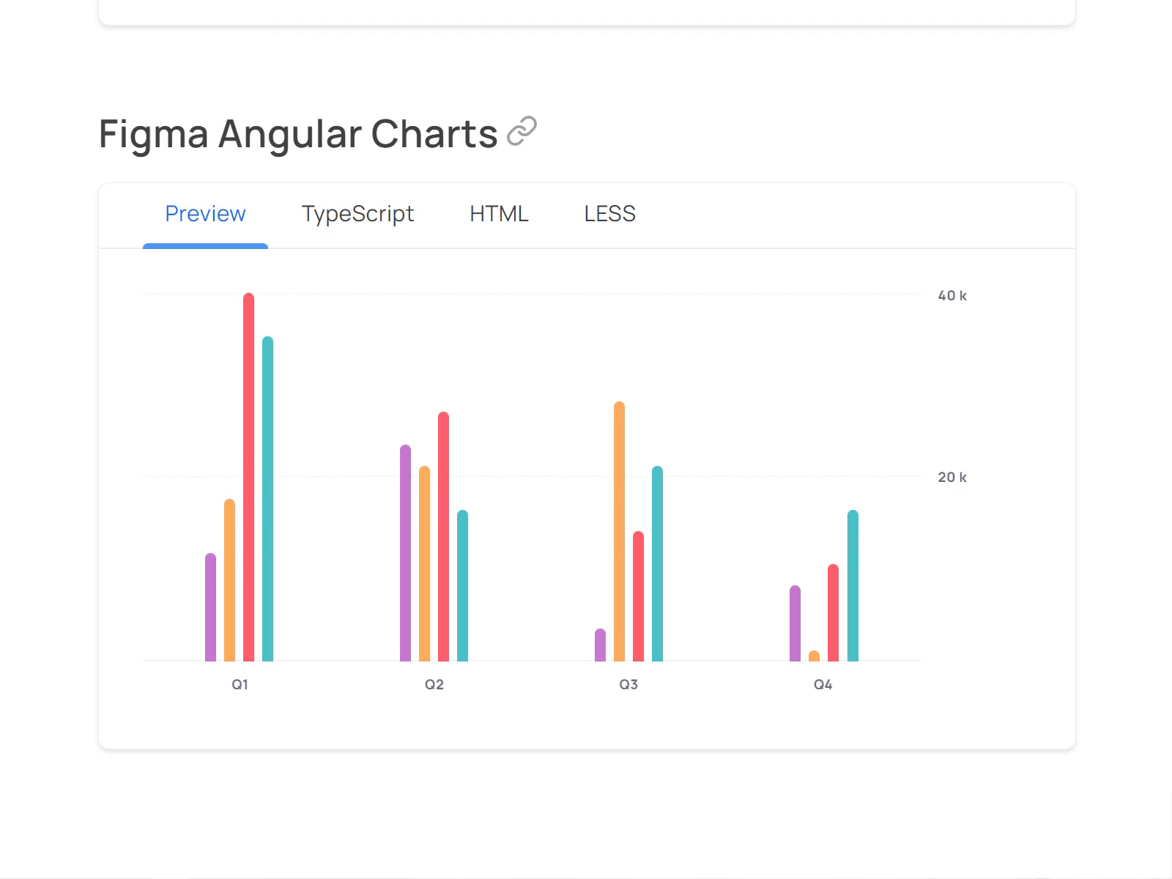Click the teal bar in Q3
Viewport: 1172px width, 879px height.
(657, 564)
